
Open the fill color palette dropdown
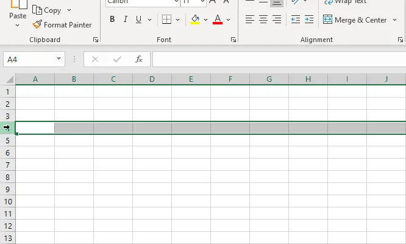(x=205, y=20)
